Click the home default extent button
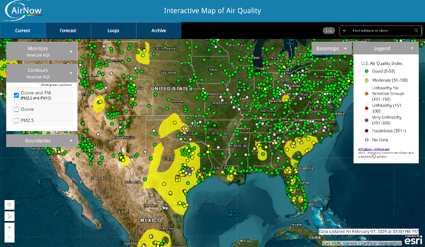This screenshot has height=247, width=425. [10, 216]
